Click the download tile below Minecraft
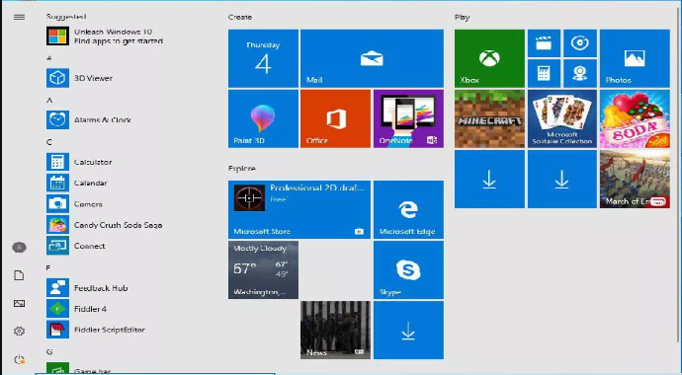Viewport: 682px width, 375px height. click(489, 180)
